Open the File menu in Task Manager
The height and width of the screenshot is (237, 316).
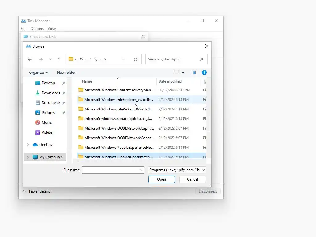pos(23,29)
